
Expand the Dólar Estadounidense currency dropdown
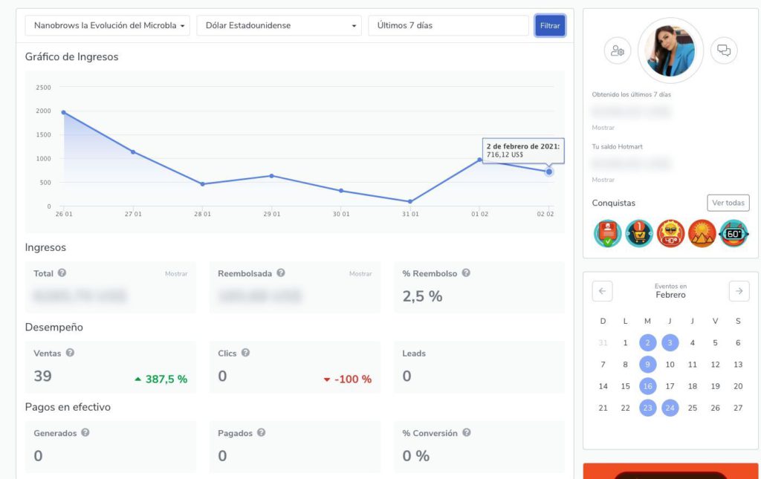coord(279,26)
